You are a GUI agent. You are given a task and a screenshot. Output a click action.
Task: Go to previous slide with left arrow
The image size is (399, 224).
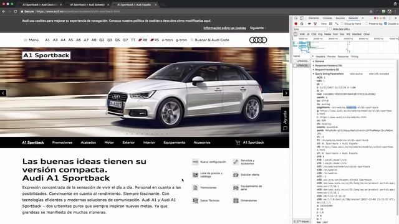pyautogui.click(x=3, y=93)
